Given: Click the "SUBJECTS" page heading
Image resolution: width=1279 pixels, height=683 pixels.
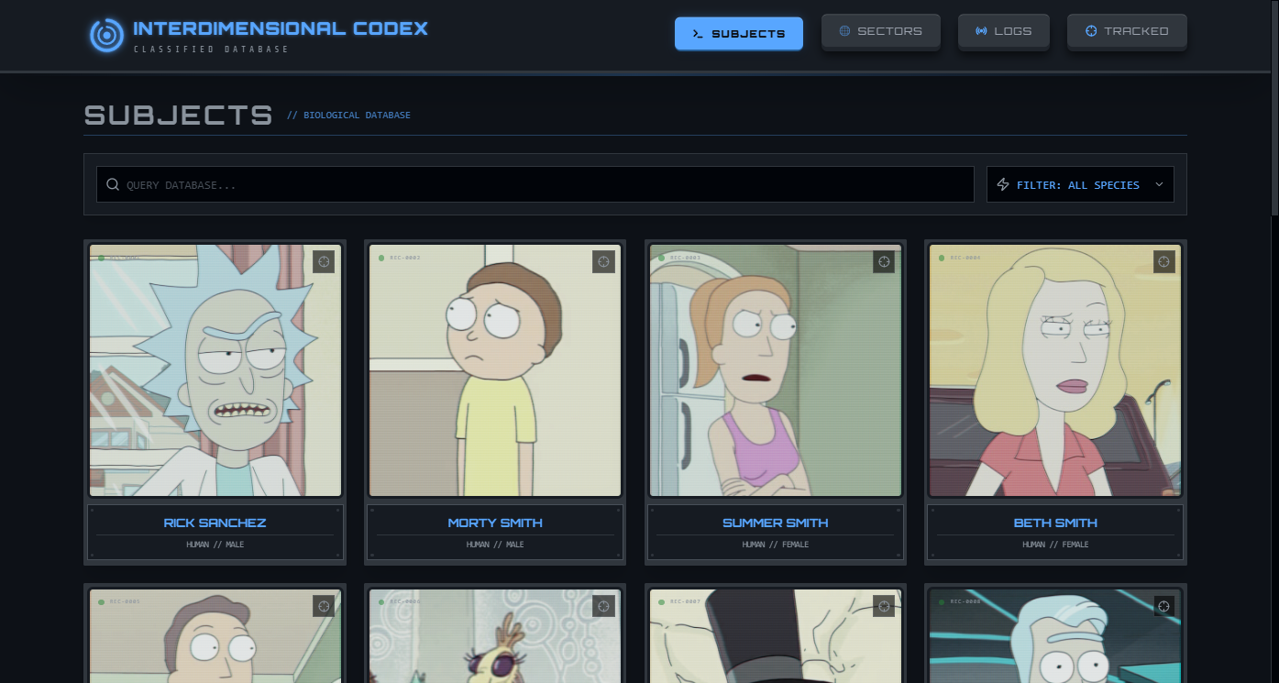Looking at the screenshot, I should pyautogui.click(x=179, y=116).
